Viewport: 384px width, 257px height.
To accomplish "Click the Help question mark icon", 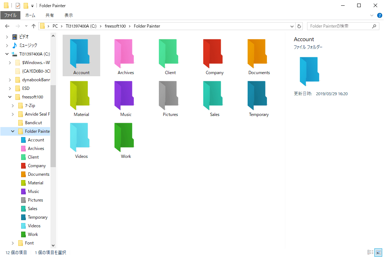I will (380, 15).
